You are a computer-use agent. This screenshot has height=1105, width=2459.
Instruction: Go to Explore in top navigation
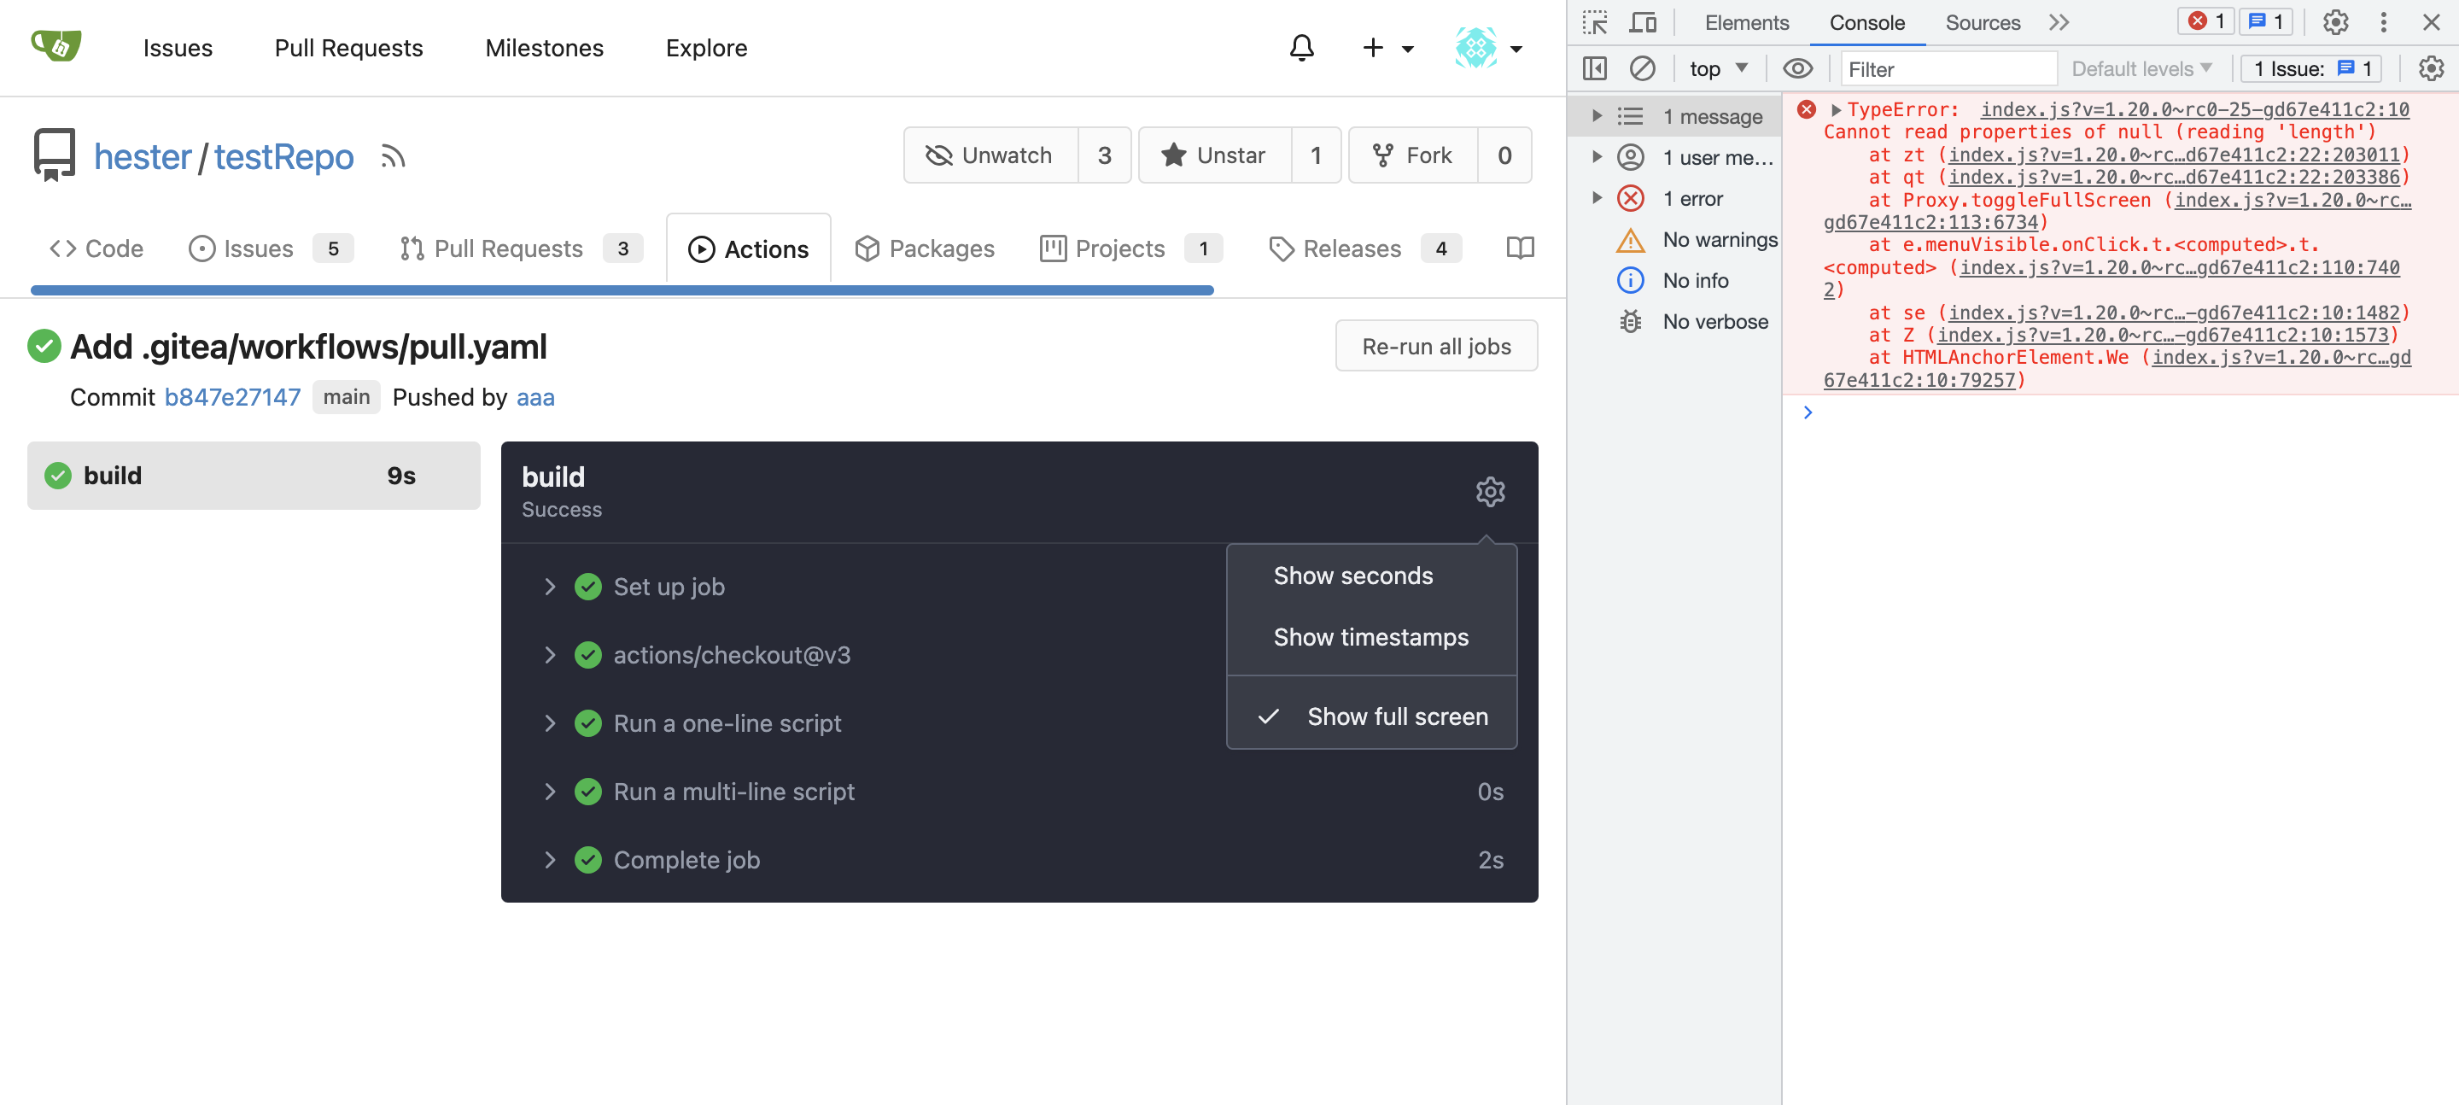pos(706,48)
